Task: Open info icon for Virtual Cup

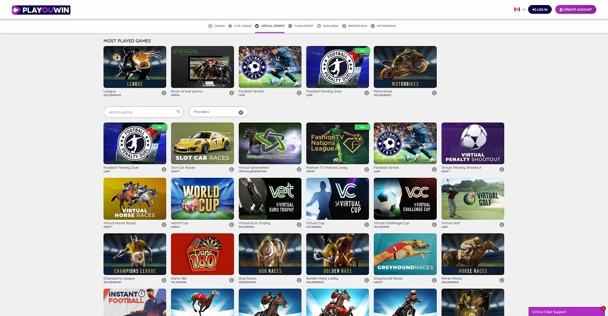Action: pyautogui.click(x=367, y=225)
